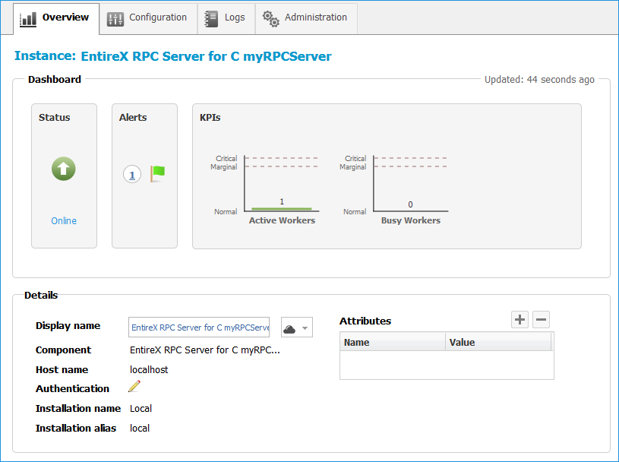Add an attribute with the plus button

tap(520, 319)
